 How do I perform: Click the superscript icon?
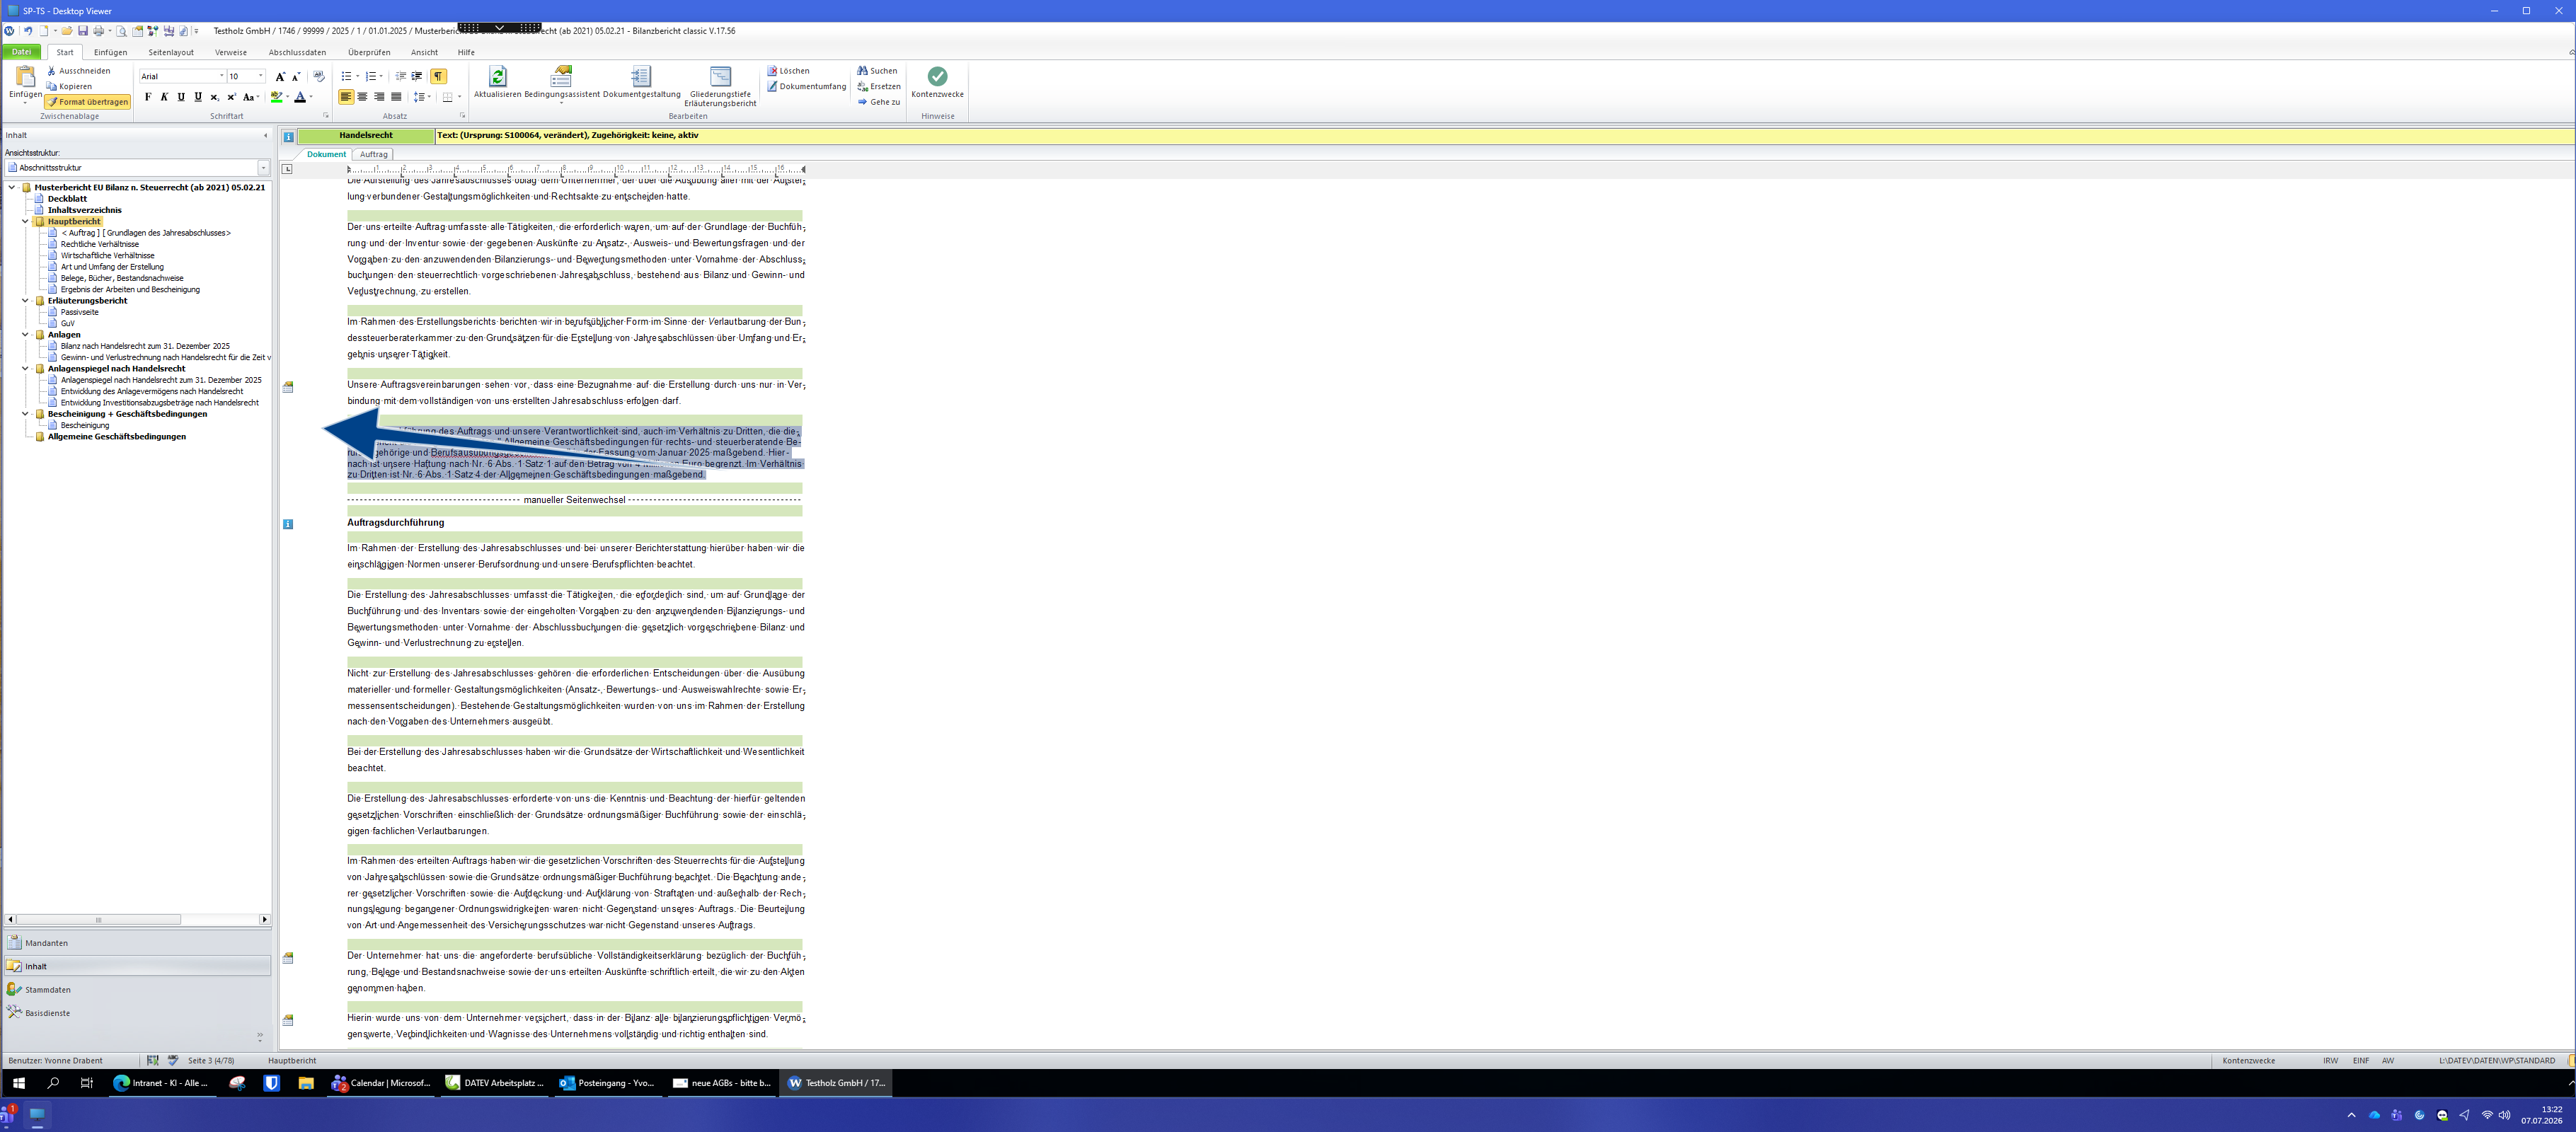click(x=231, y=97)
